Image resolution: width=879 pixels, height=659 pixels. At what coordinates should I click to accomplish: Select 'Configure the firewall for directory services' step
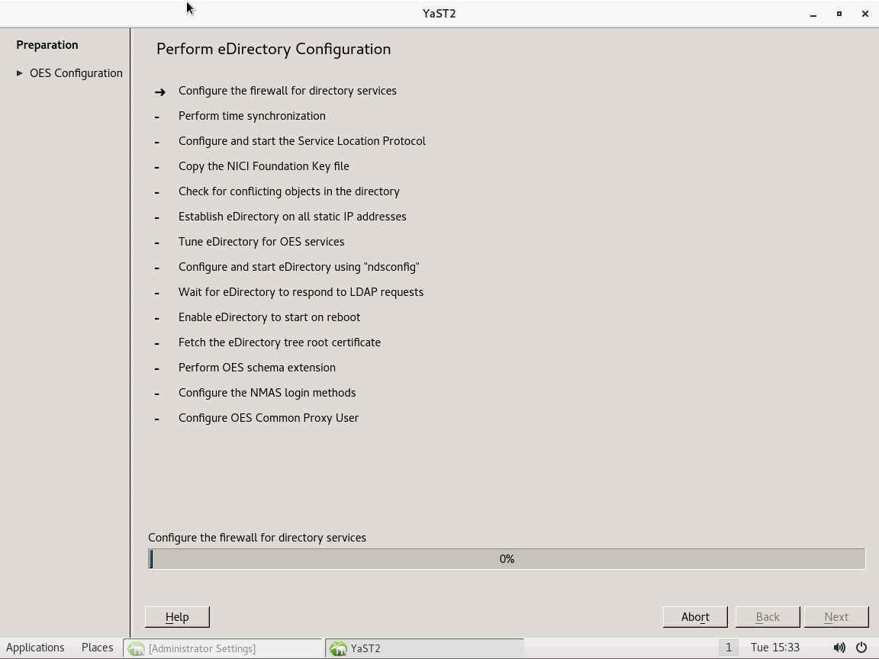(x=287, y=91)
